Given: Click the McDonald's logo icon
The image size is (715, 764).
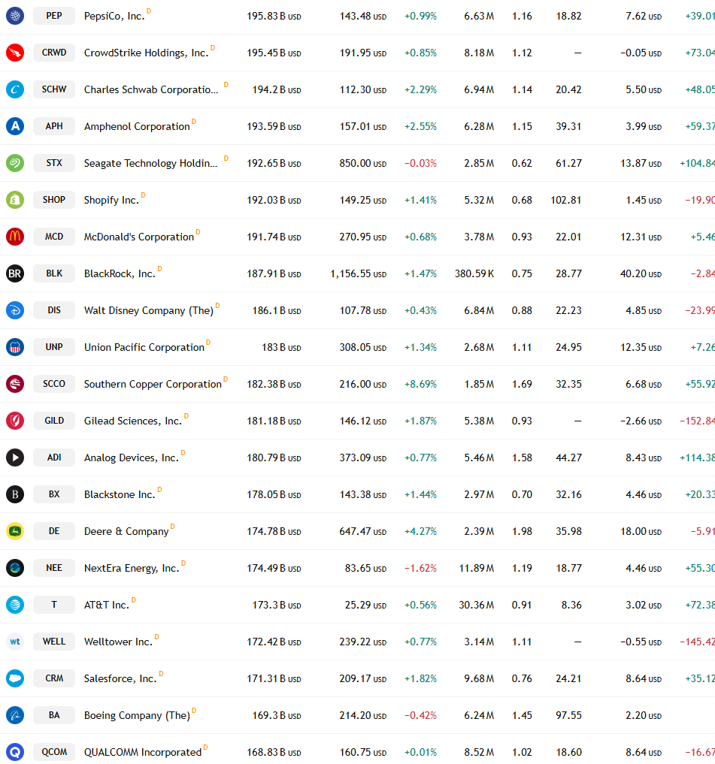Looking at the screenshot, I should tap(15, 237).
